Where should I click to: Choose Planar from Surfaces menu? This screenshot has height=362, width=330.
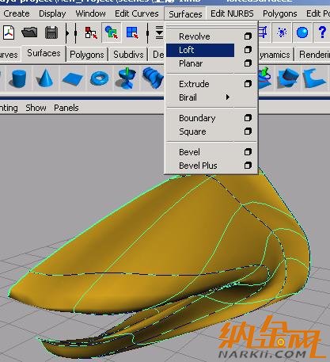191,63
